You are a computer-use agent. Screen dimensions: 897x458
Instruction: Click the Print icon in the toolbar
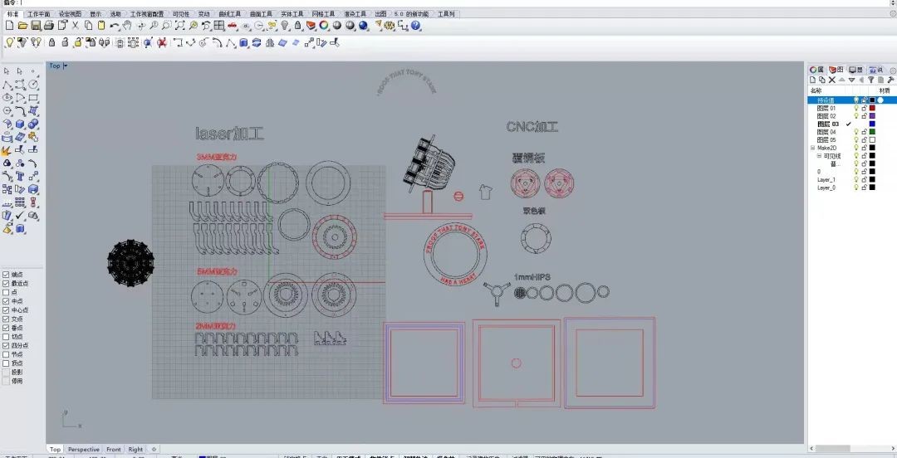pos(49,26)
